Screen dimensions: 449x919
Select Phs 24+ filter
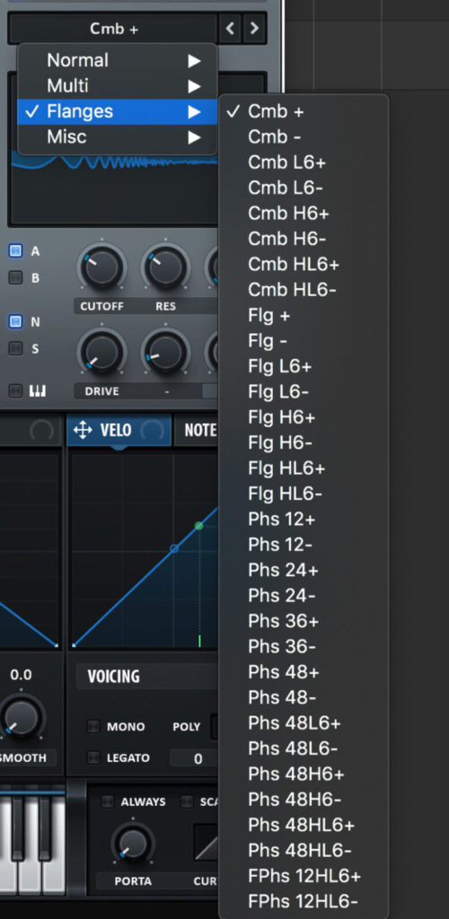click(x=303, y=570)
